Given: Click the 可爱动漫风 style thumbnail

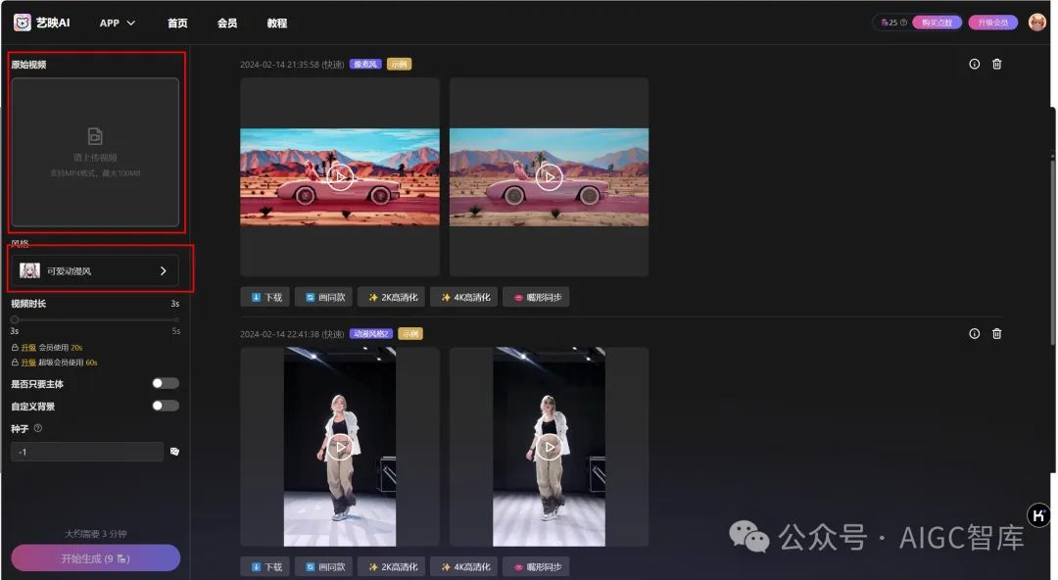Looking at the screenshot, I should click(x=29, y=270).
